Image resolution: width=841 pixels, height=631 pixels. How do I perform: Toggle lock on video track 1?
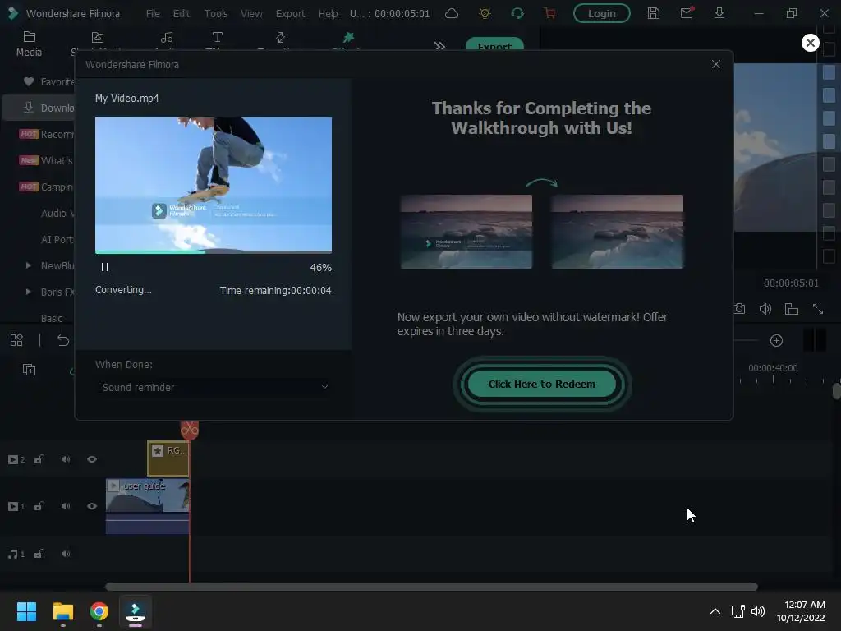[39, 506]
